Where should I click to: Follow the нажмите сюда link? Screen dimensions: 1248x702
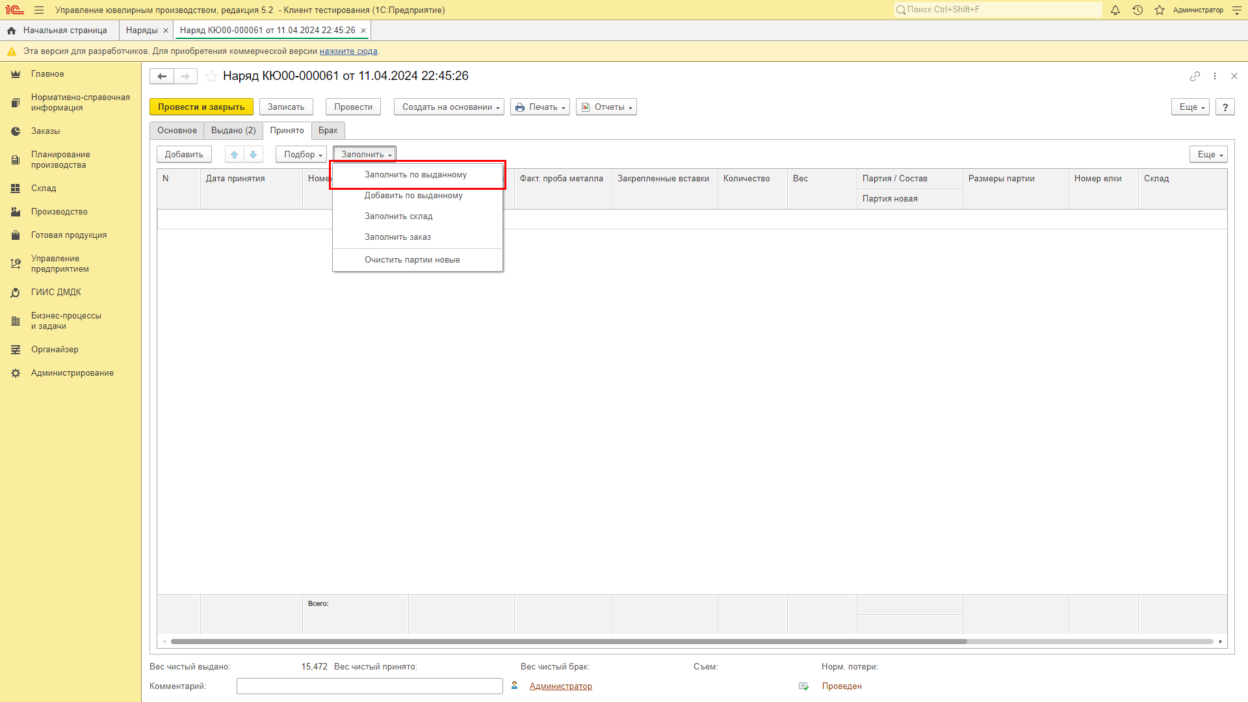(x=348, y=51)
